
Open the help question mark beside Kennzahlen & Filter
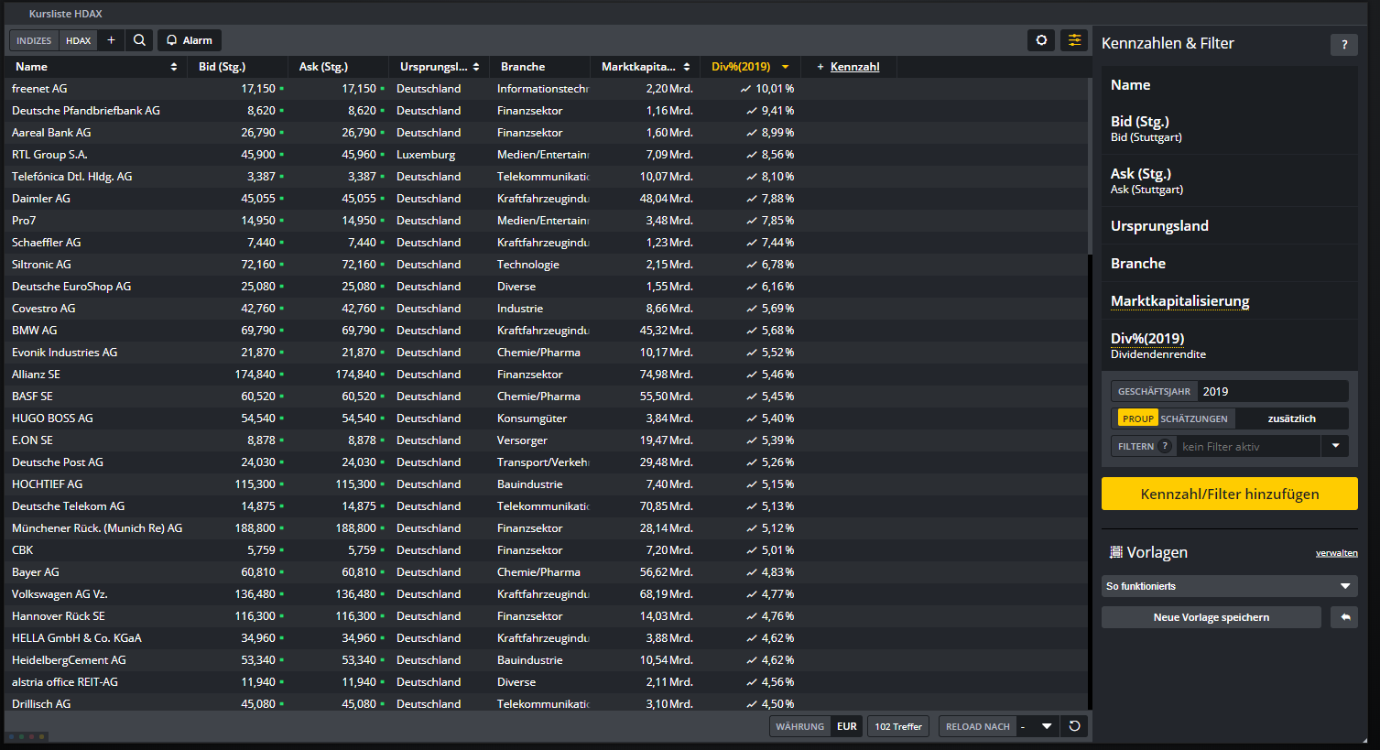(1344, 44)
